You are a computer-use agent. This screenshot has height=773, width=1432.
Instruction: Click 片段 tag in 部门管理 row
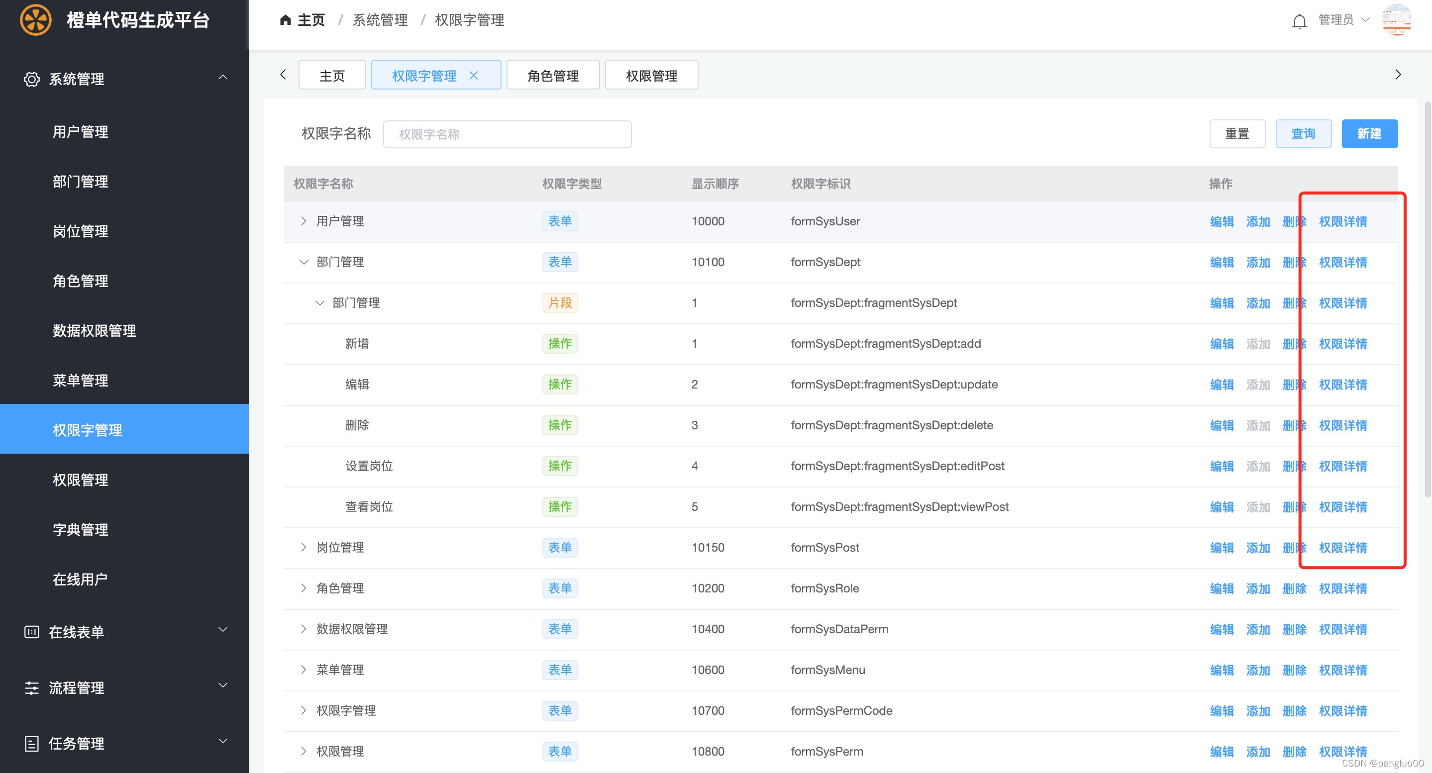pos(560,303)
